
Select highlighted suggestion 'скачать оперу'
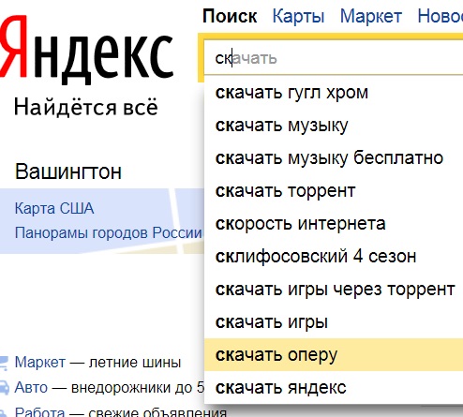pos(334,355)
